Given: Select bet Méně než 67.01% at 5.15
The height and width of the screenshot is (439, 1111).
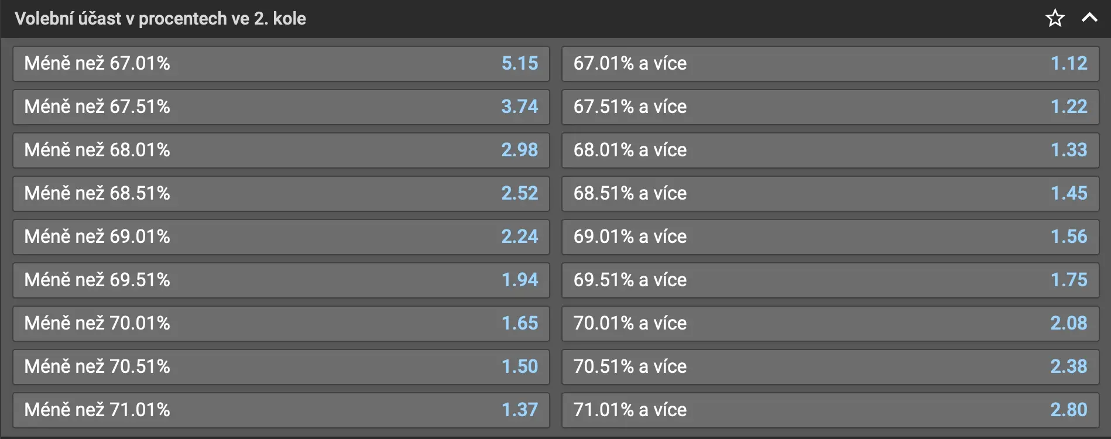Looking at the screenshot, I should pyautogui.click(x=281, y=64).
